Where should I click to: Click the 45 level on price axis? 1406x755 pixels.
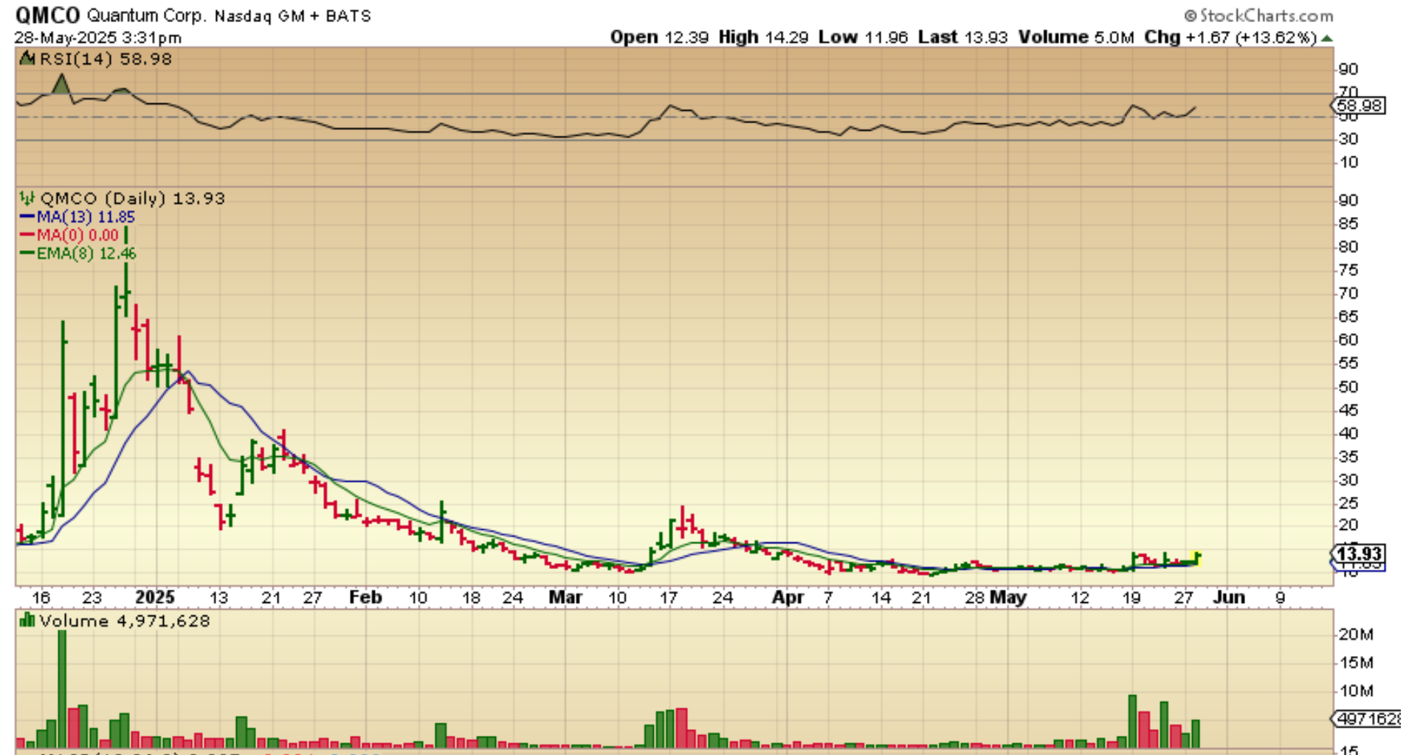point(1348,410)
